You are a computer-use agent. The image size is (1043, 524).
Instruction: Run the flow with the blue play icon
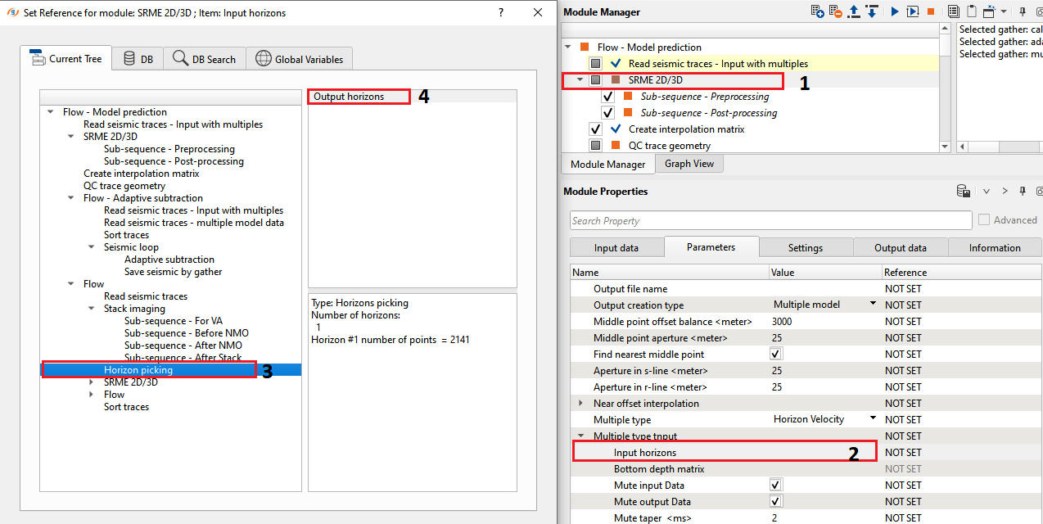click(x=895, y=11)
